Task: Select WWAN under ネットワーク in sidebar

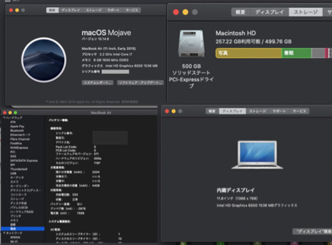Action: tap(15, 237)
